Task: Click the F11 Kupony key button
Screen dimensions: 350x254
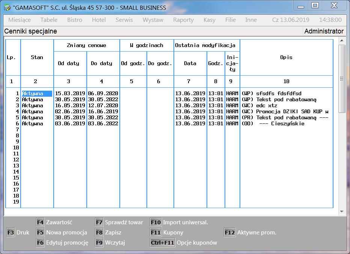Action: tap(155, 233)
